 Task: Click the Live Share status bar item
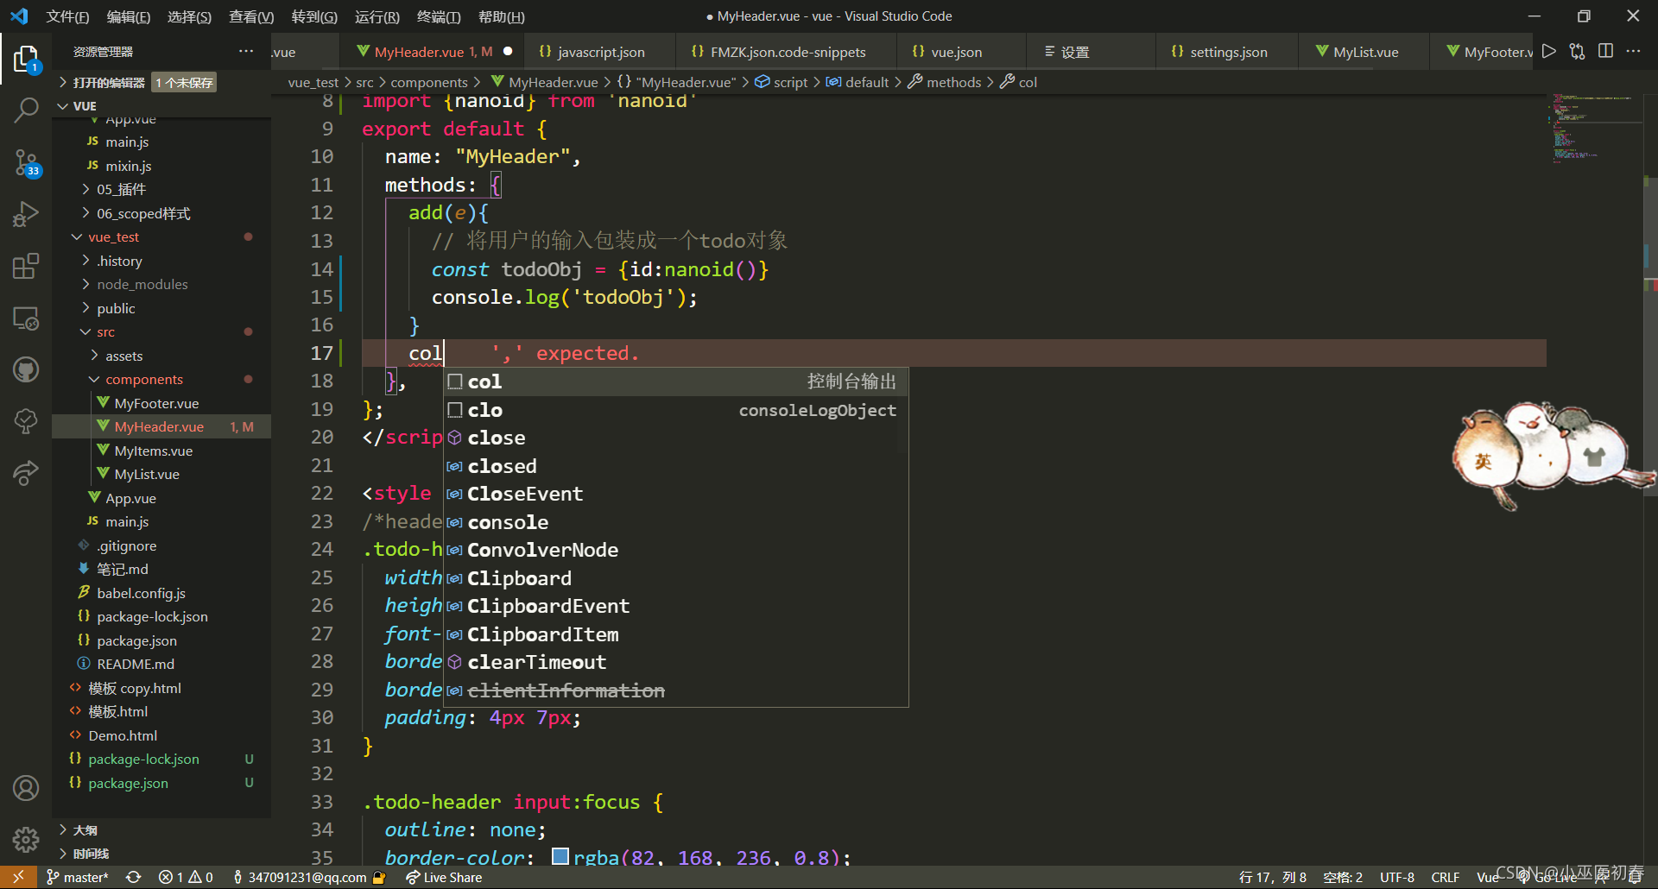pyautogui.click(x=445, y=877)
